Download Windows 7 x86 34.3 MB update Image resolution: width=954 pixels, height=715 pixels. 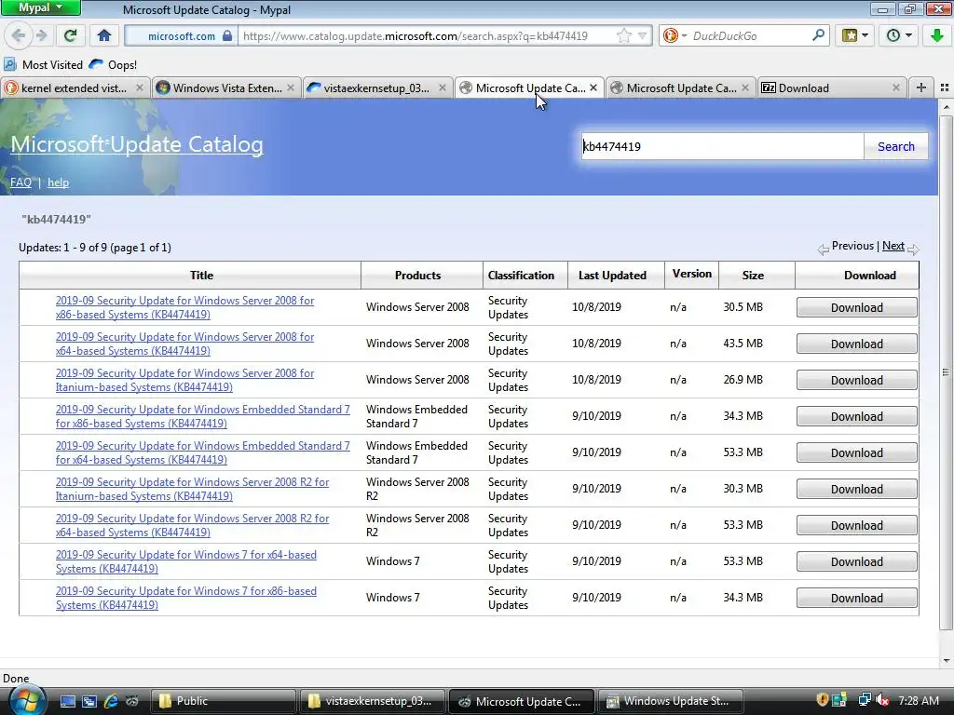[x=857, y=599]
